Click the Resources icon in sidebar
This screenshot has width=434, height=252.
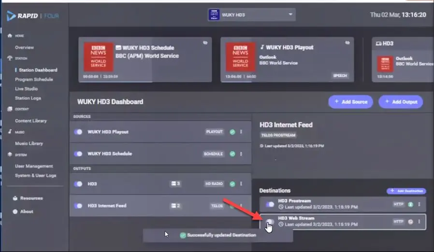15,198
